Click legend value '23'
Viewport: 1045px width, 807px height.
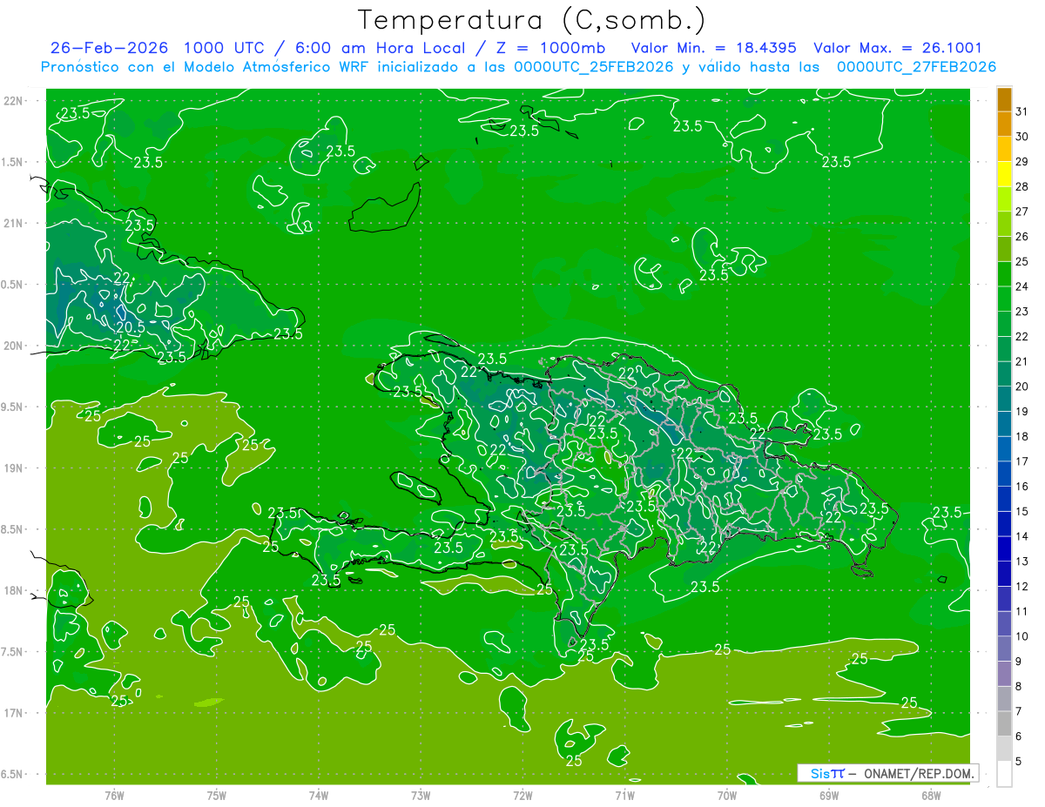[x=1022, y=312]
